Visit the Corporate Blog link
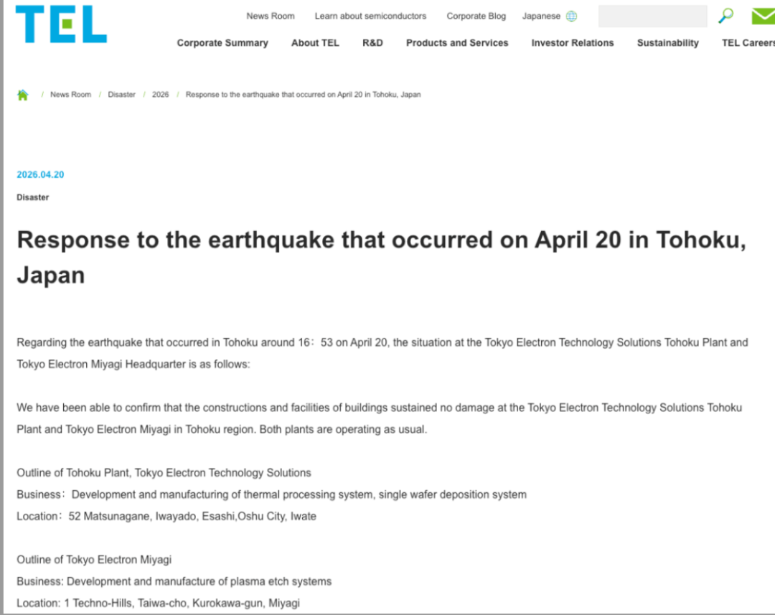 (476, 16)
